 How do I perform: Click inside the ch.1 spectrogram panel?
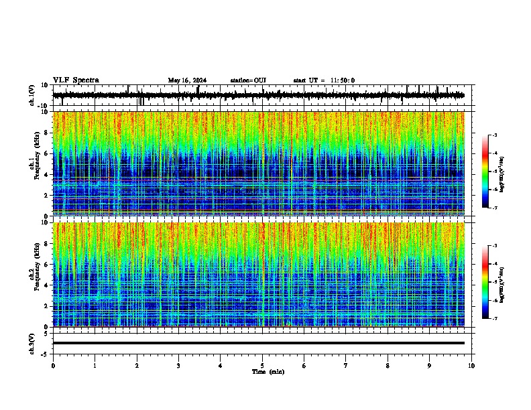258,163
